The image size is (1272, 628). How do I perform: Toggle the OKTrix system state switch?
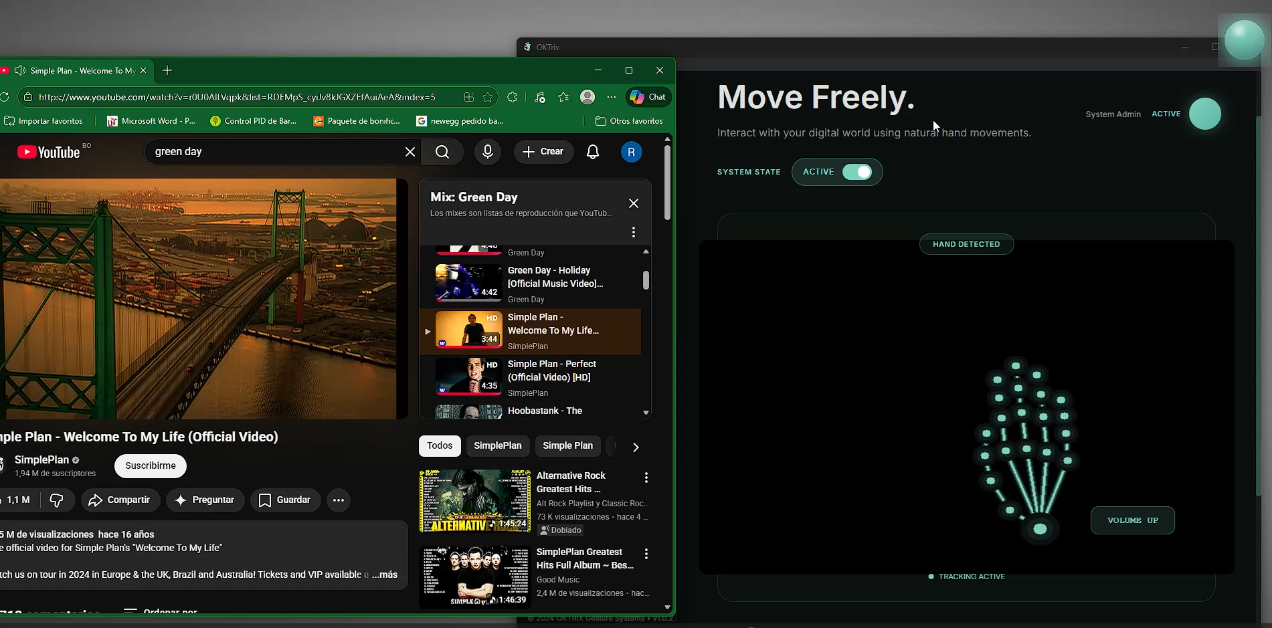pos(856,172)
